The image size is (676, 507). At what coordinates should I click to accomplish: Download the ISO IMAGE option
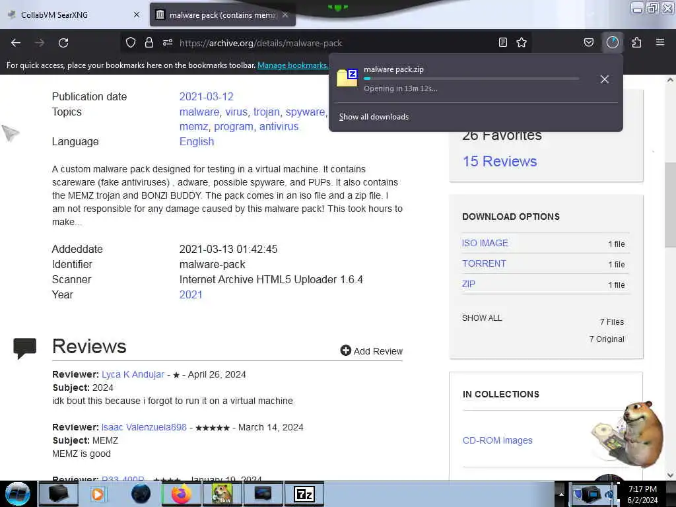(x=485, y=243)
